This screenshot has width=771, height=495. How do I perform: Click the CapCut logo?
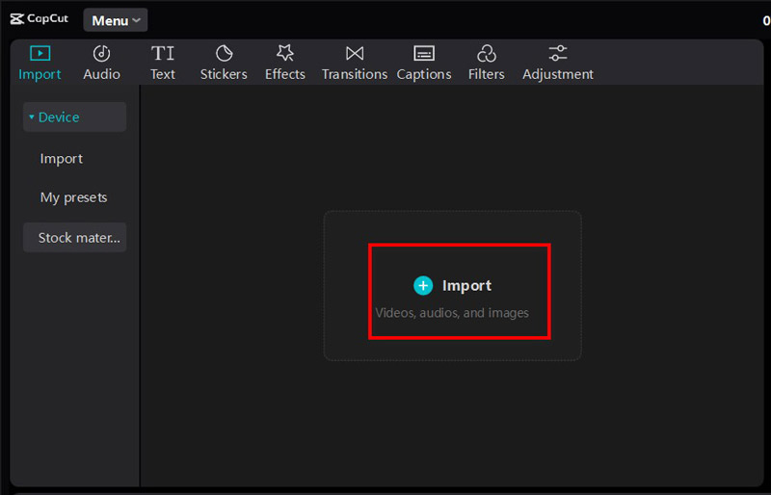39,18
